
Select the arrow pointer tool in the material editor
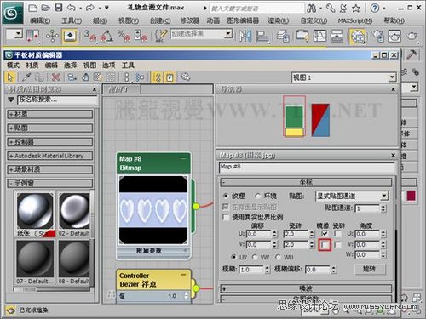(10, 77)
